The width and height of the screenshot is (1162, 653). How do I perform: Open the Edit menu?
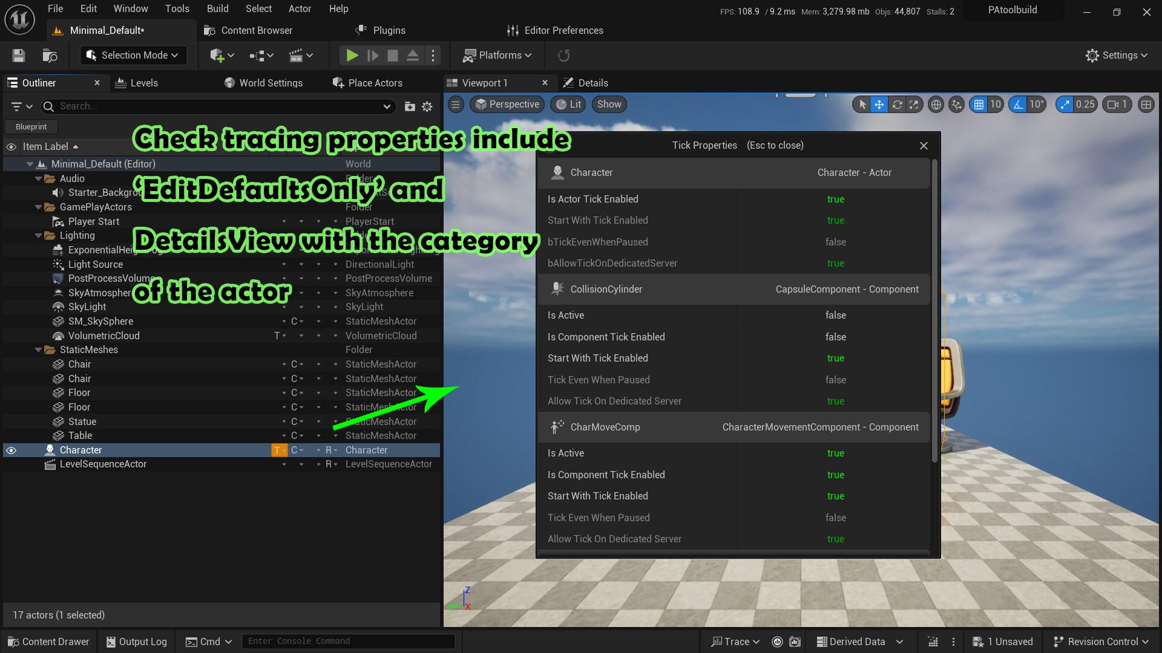[88, 8]
